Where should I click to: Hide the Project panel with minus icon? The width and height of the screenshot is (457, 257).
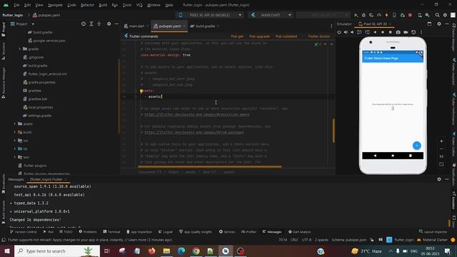116,24
